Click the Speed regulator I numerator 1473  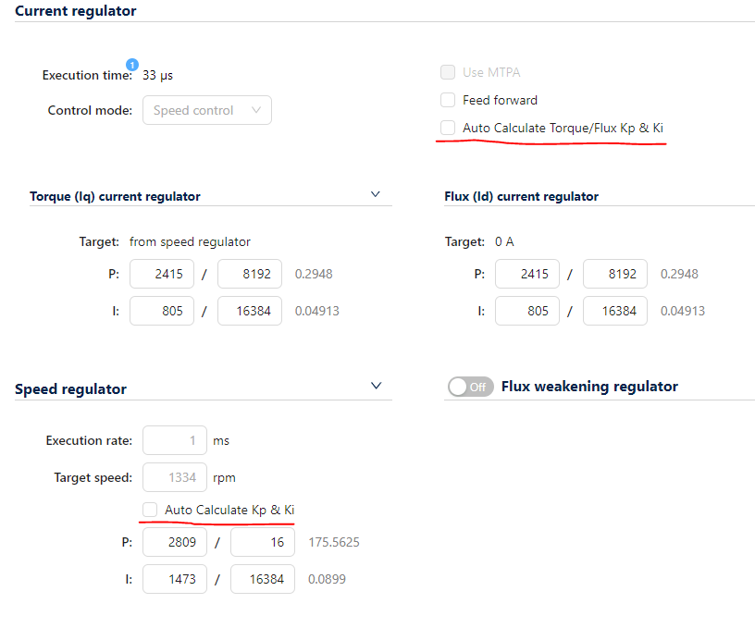pyautogui.click(x=175, y=579)
